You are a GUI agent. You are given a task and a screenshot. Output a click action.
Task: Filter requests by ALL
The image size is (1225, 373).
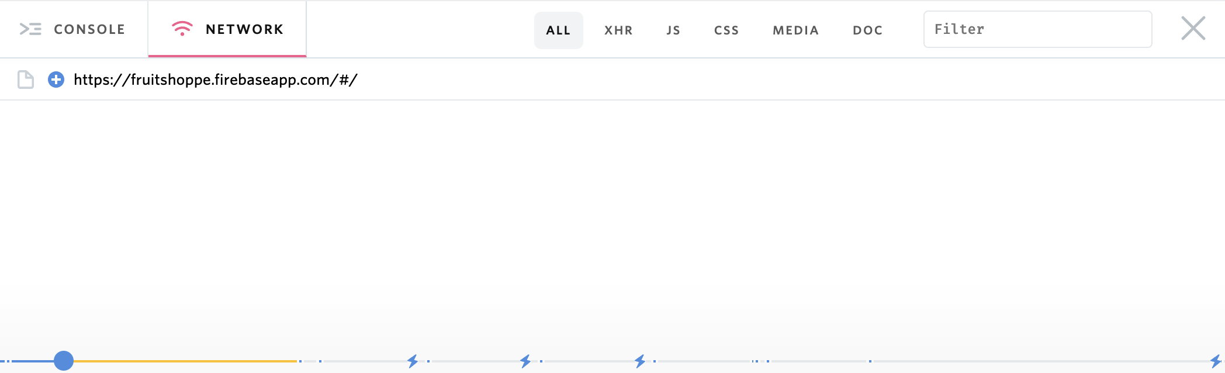coord(558,30)
